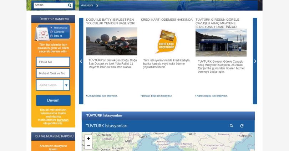Open the KREDİ KARTI ÖDEMESİ HAKKINDA headline

(x=167, y=20)
